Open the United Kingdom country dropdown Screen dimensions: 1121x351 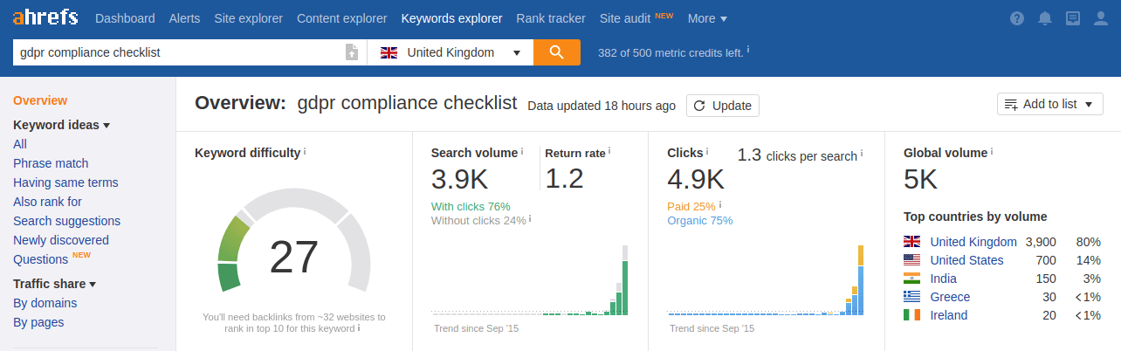[450, 52]
